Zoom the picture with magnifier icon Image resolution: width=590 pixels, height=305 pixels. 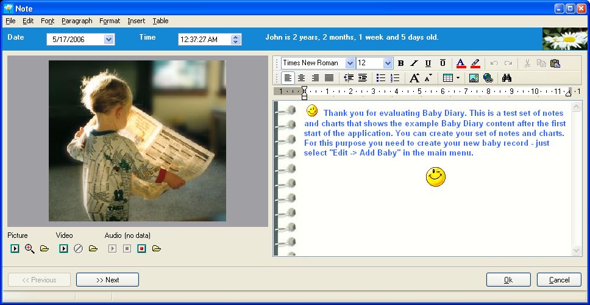coord(29,249)
